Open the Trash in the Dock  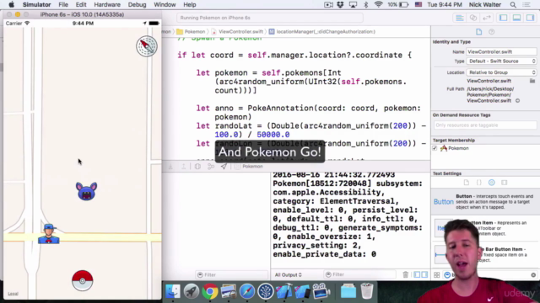(367, 291)
